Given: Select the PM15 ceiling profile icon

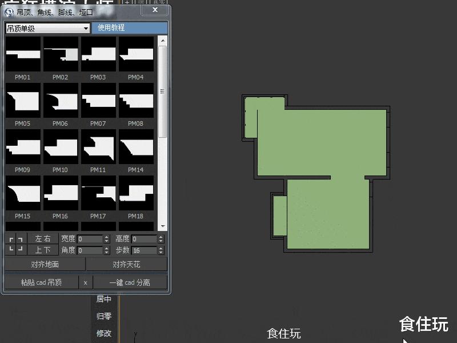Looking at the screenshot, I should (x=23, y=194).
